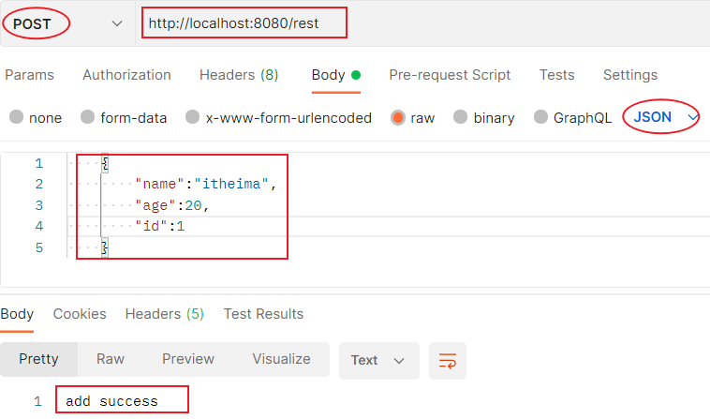Viewport: 710px width, 419px height.
Task: Open the Text response format dropdown
Action: pyautogui.click(x=378, y=360)
